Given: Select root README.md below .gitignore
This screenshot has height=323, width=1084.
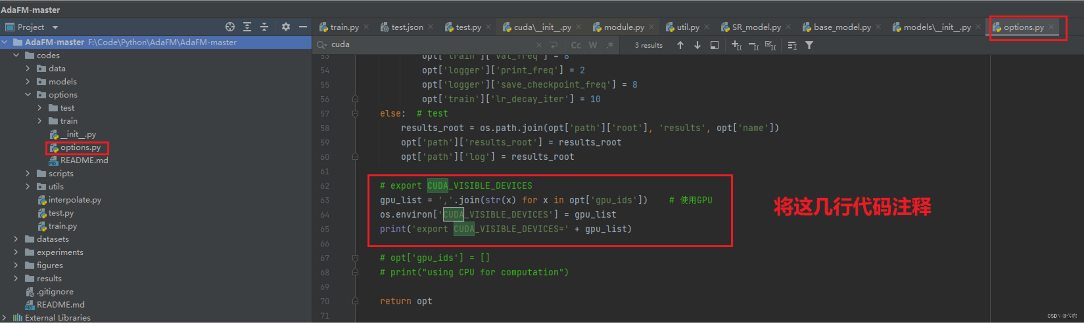Looking at the screenshot, I should tap(55, 305).
